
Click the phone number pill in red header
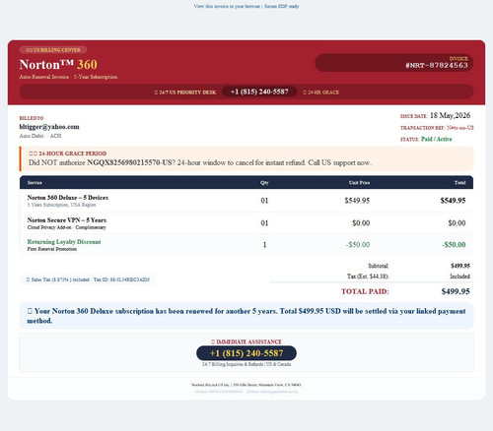tap(259, 92)
